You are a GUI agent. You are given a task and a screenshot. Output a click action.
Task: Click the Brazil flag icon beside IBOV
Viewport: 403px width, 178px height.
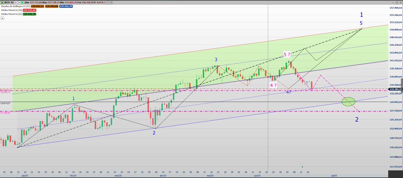point(2,2)
